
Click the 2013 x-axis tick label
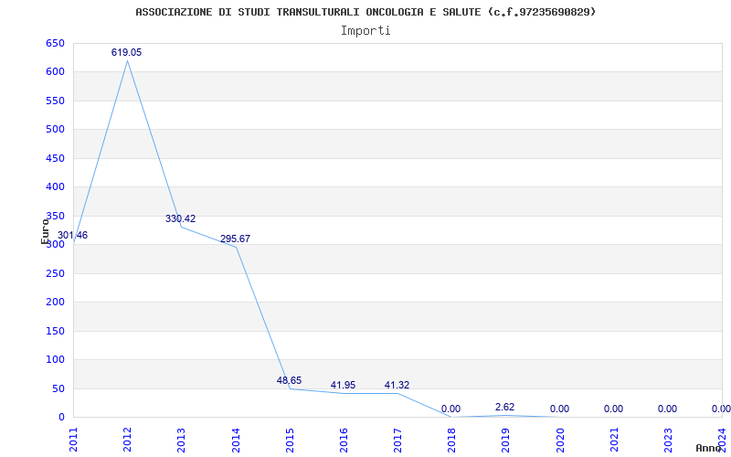(x=182, y=441)
